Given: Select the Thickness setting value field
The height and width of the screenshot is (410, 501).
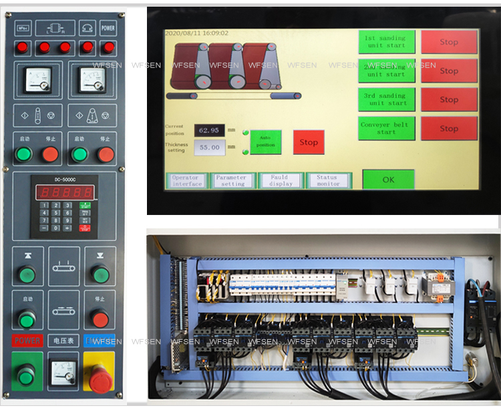Looking at the screenshot, I should click(210, 148).
